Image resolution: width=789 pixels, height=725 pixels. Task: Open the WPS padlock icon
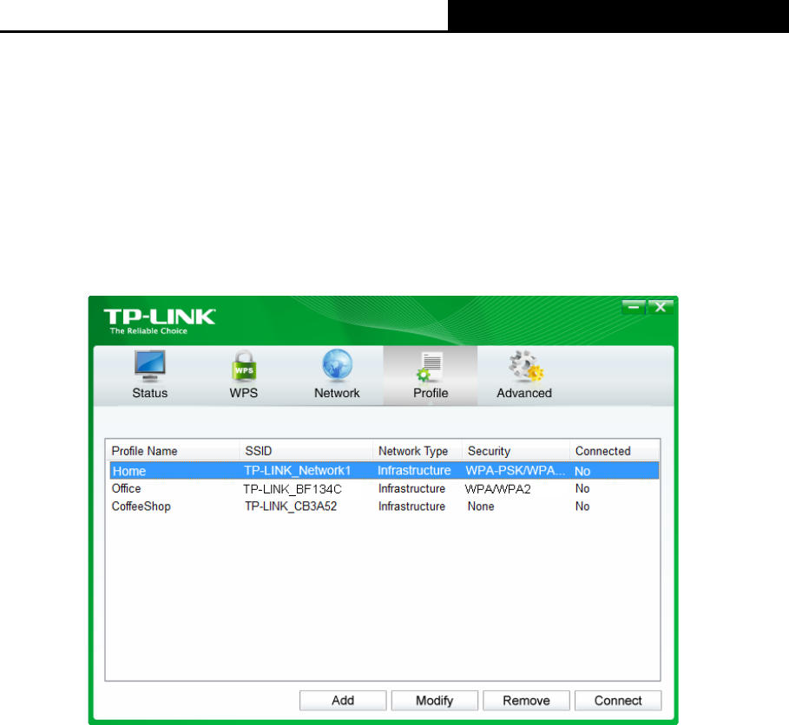[x=244, y=365]
